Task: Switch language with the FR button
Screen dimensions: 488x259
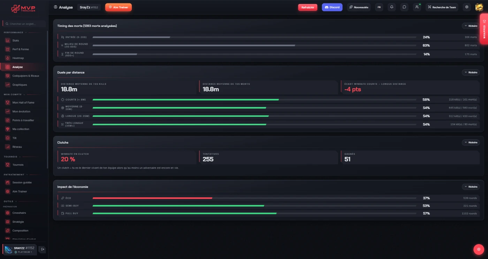Action: pyautogui.click(x=379, y=7)
